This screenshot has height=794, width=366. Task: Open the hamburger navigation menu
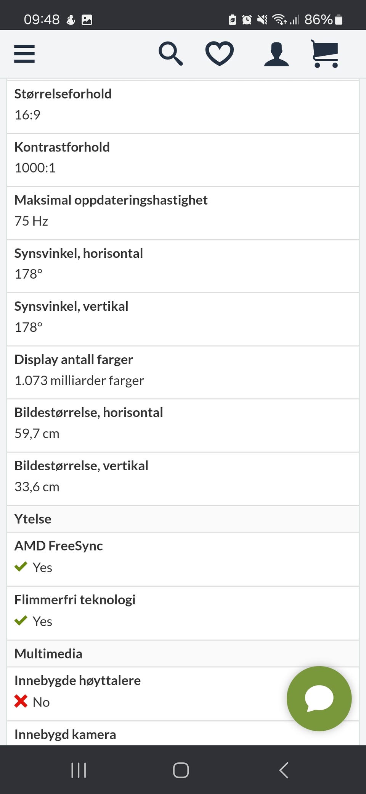[x=24, y=53]
